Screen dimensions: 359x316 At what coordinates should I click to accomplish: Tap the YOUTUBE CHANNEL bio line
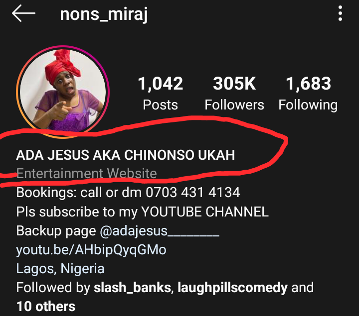142,212
